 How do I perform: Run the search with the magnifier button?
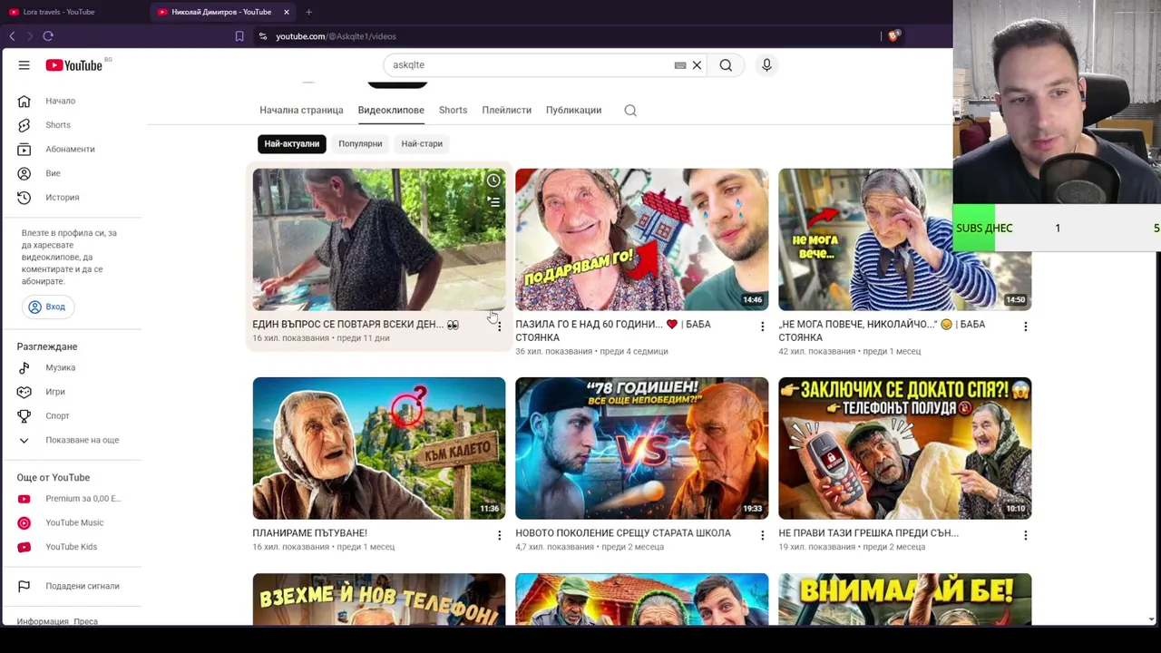point(726,65)
